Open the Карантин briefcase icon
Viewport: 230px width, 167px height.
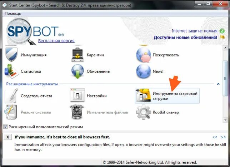(77, 55)
